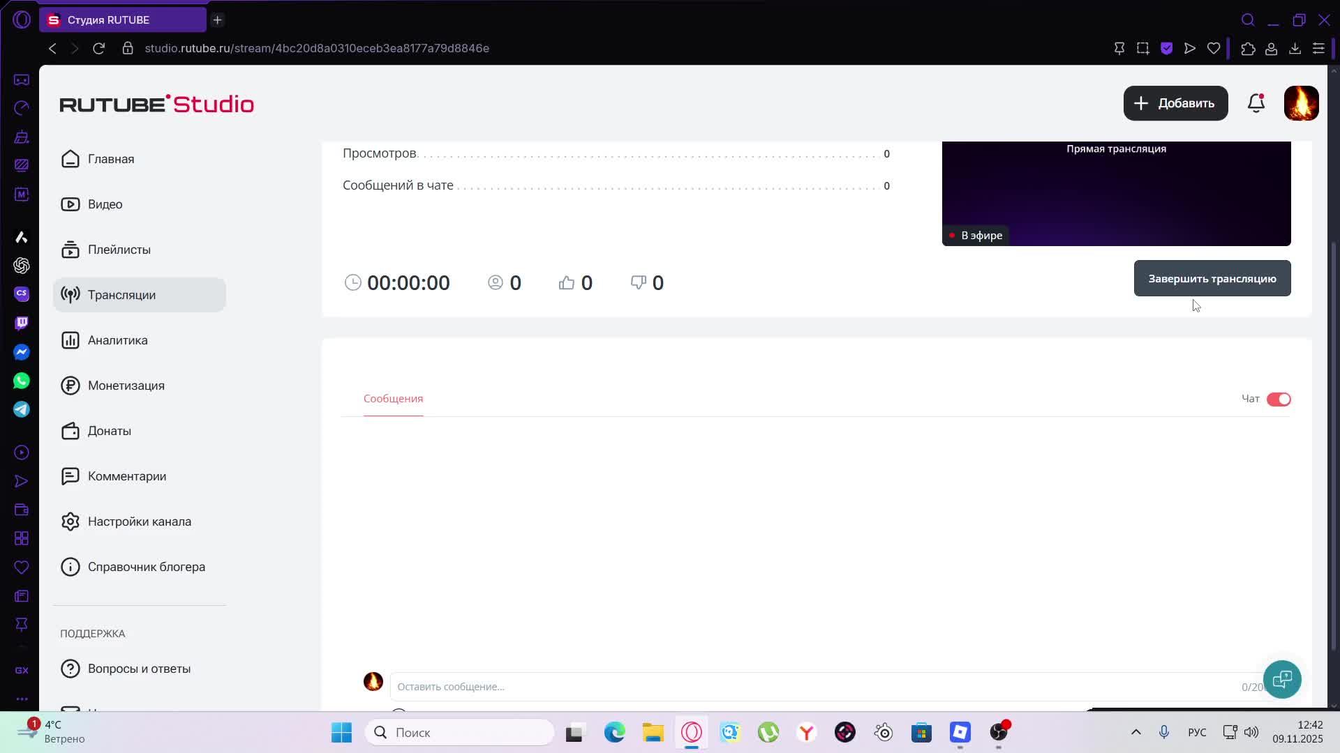
Task: Open the profile avatar menu
Action: click(1301, 103)
